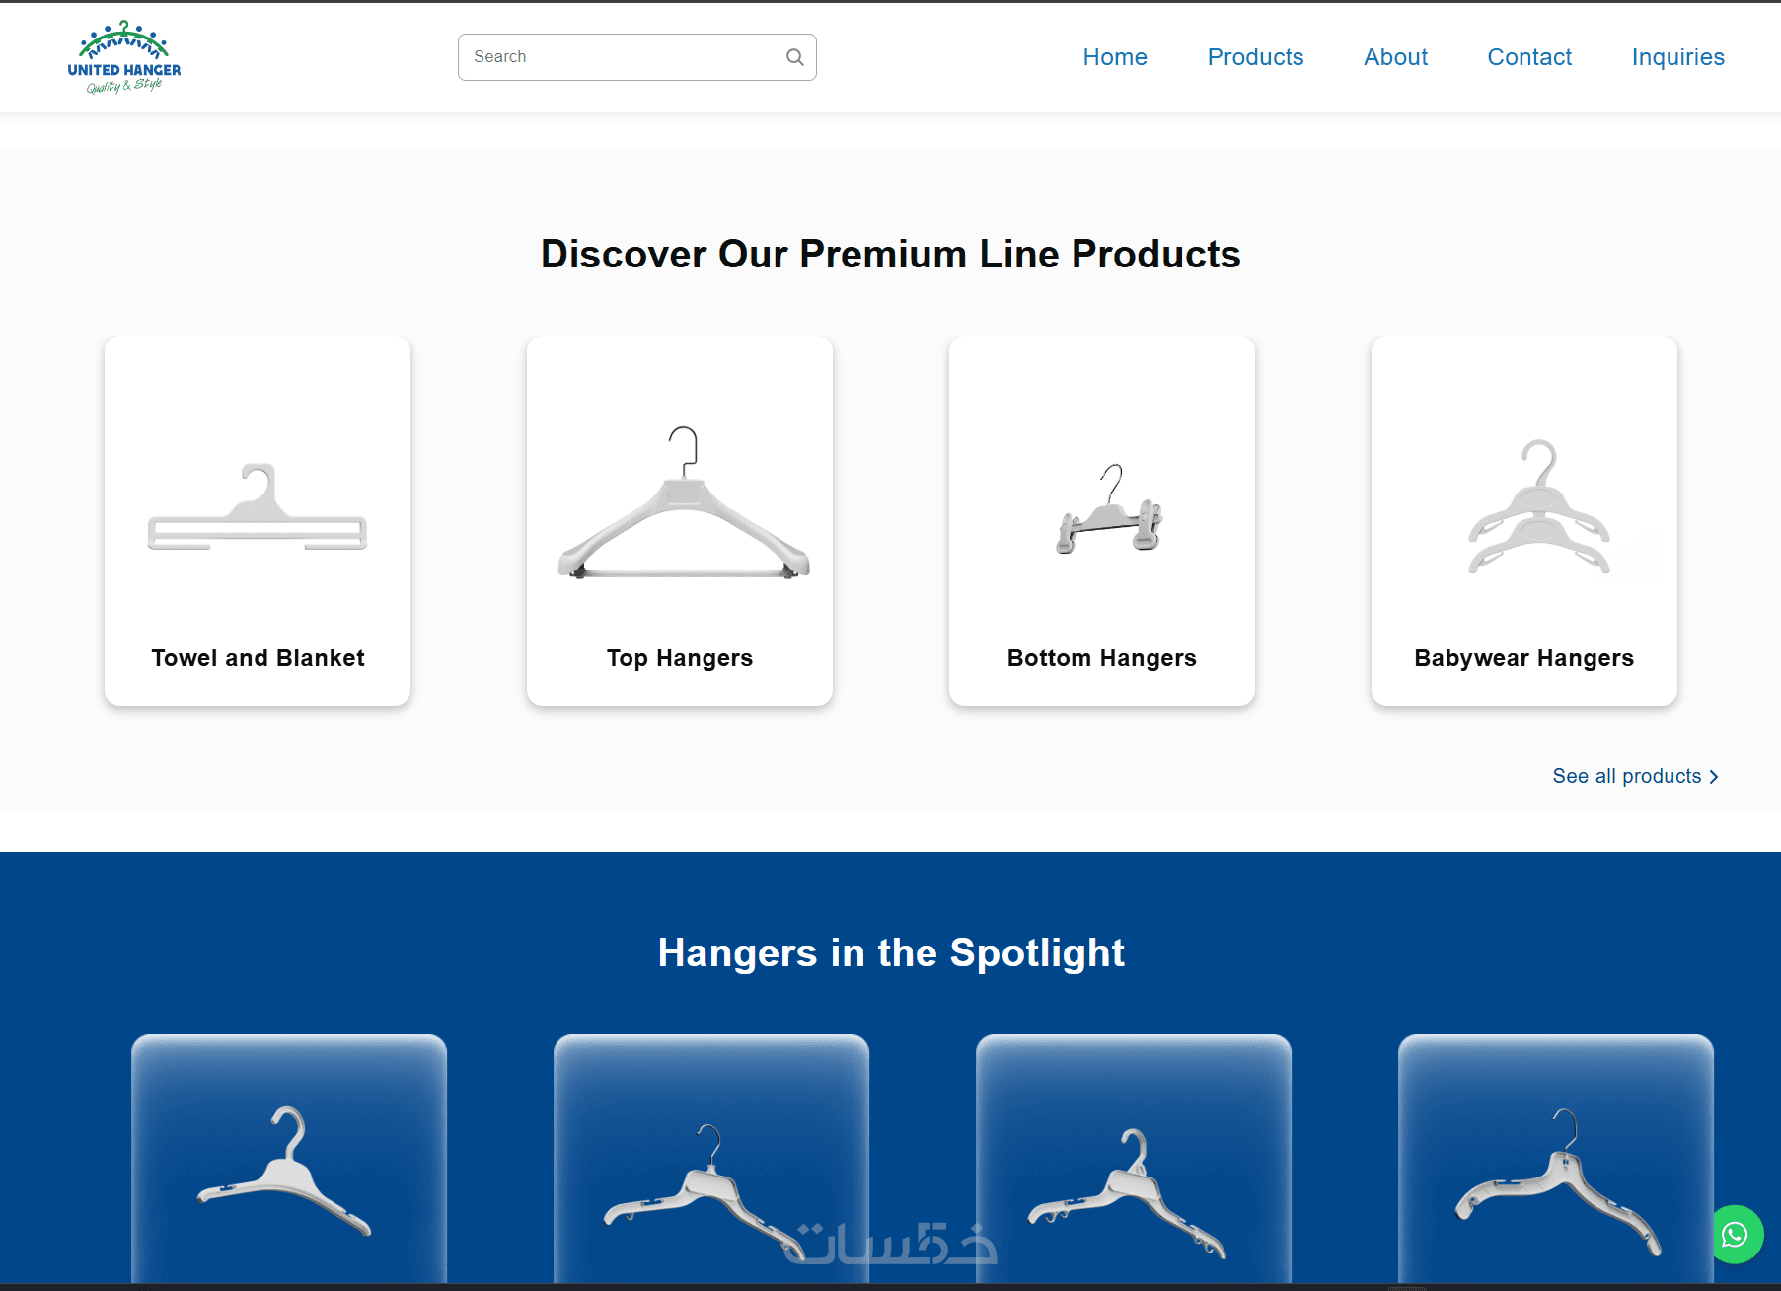Navigate to the About page
The width and height of the screenshot is (1781, 1291).
click(1395, 57)
